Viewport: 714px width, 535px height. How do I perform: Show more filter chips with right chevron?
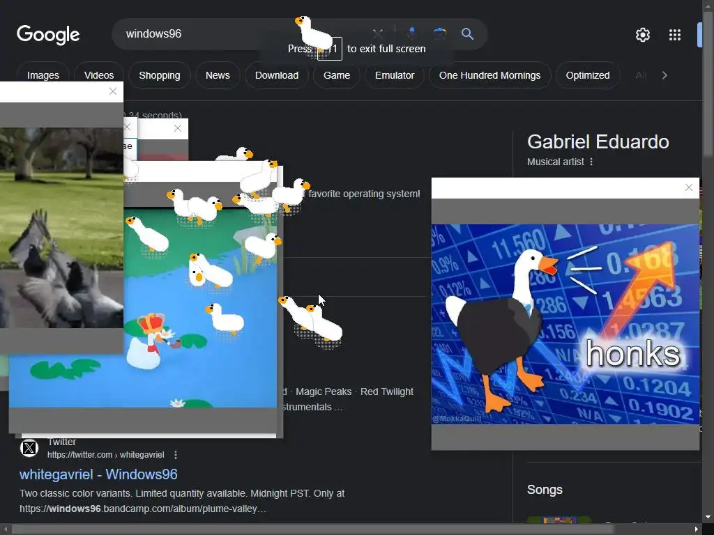(664, 75)
